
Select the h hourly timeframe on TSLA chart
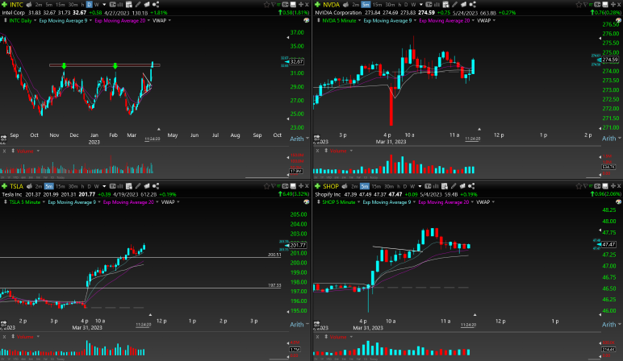pyautogui.click(x=82, y=186)
